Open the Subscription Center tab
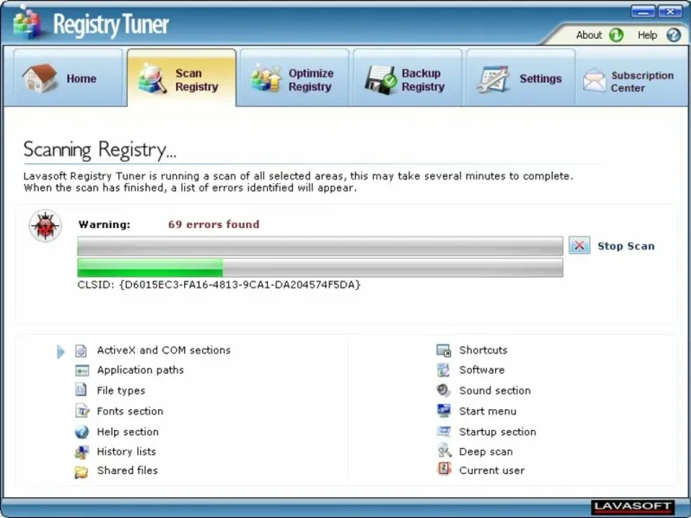 [632, 79]
